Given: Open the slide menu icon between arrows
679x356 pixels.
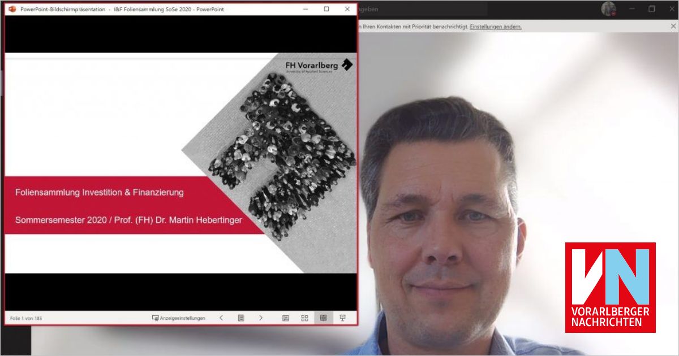Looking at the screenshot, I should point(241,318).
